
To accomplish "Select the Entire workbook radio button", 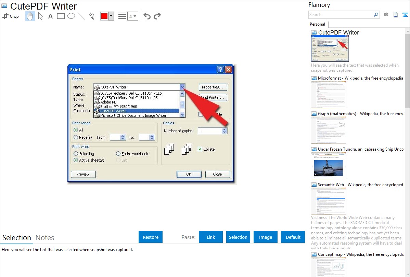I will (x=118, y=153).
